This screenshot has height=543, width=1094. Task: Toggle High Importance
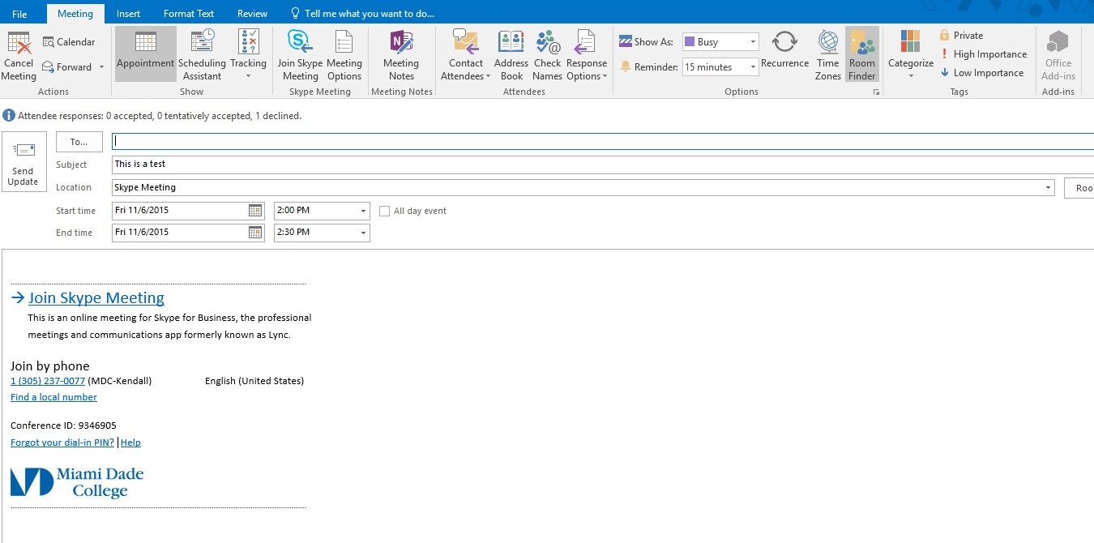tap(983, 54)
